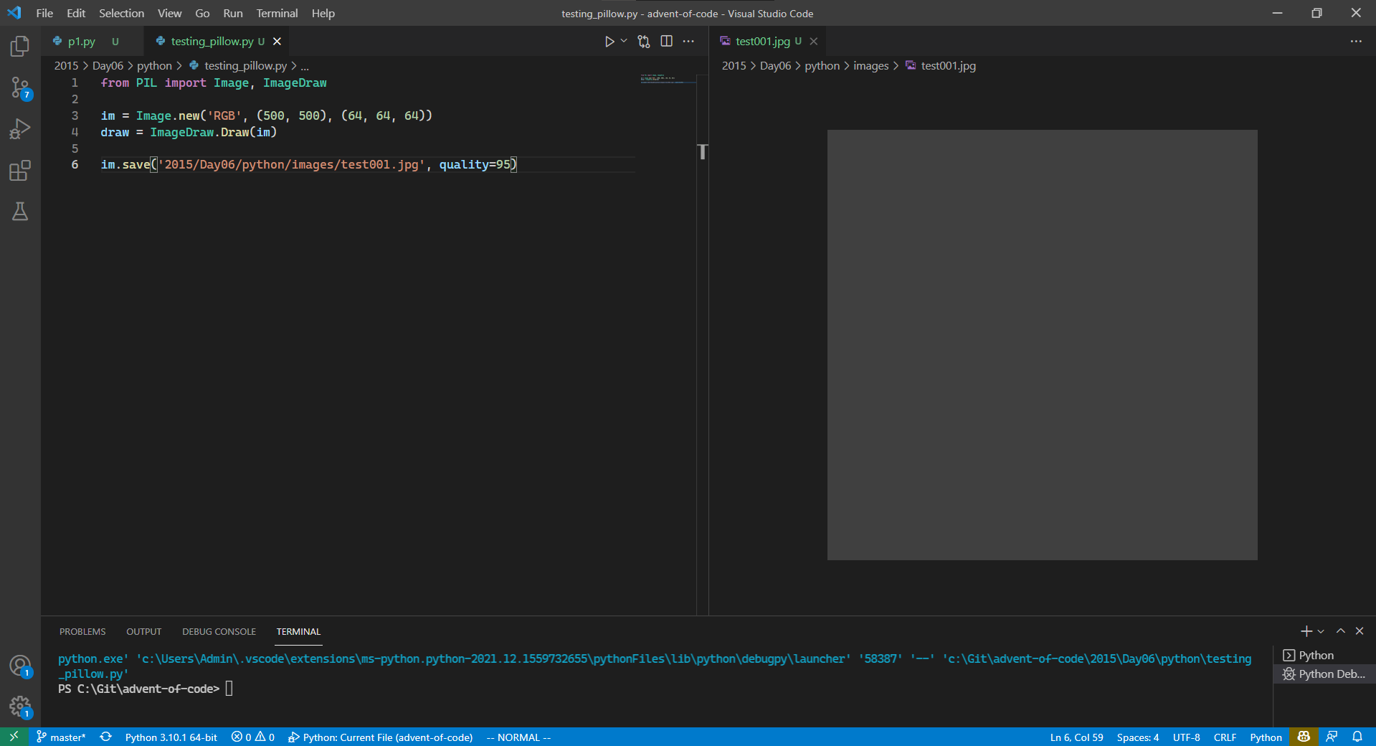
Task: Open the Selection menu
Action: [121, 13]
